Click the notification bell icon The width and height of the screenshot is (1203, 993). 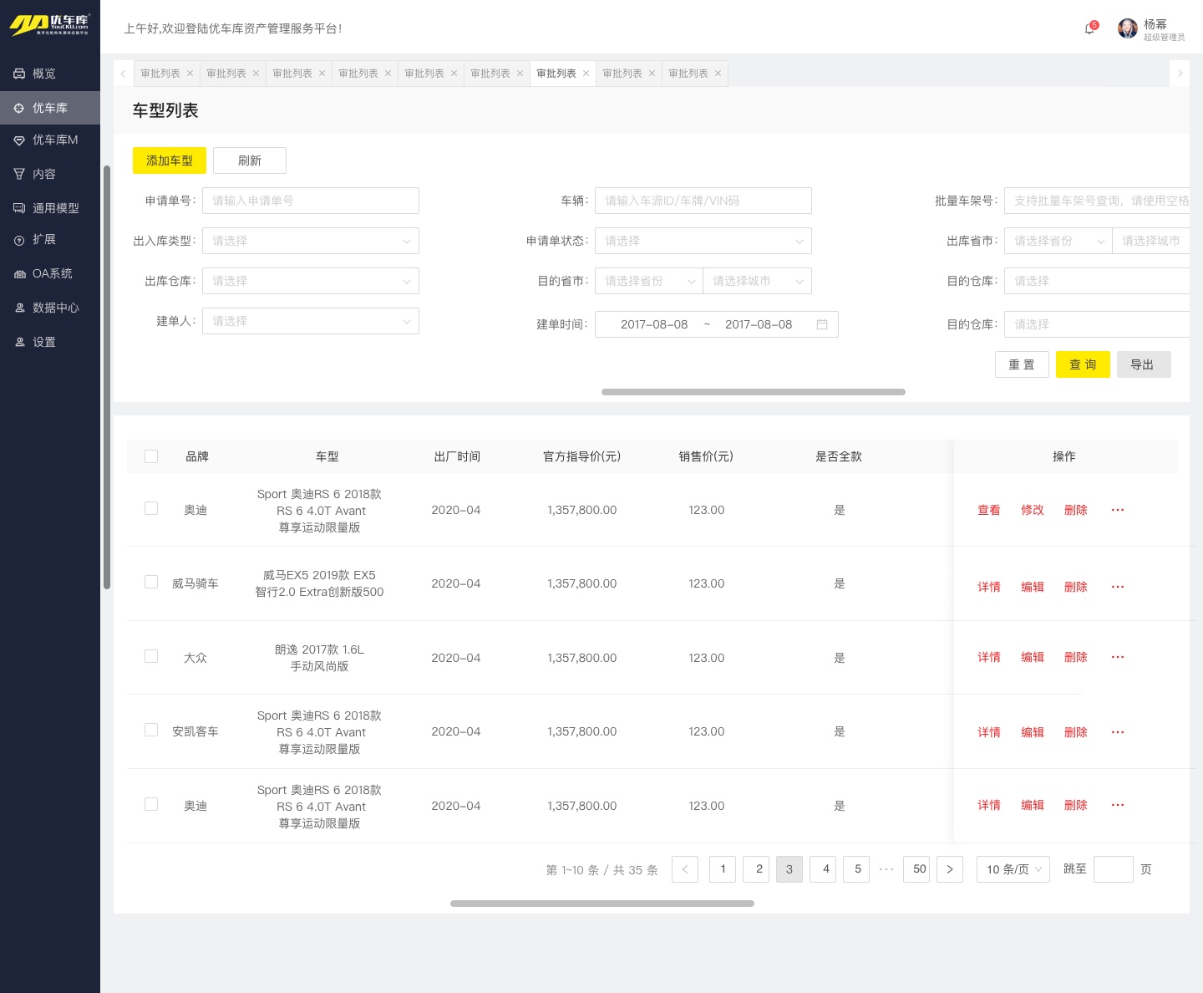coord(1089,29)
